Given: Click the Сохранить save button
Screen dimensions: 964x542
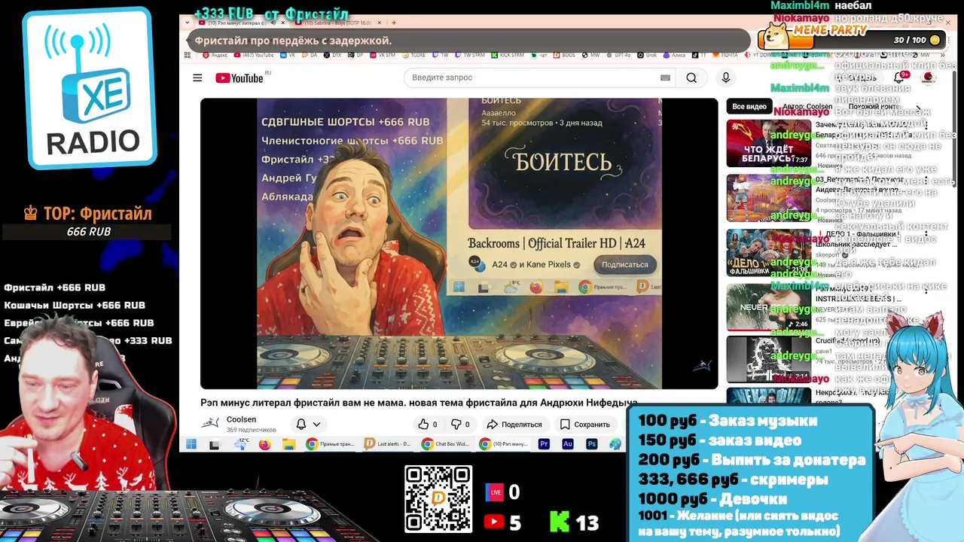Looking at the screenshot, I should (x=584, y=425).
